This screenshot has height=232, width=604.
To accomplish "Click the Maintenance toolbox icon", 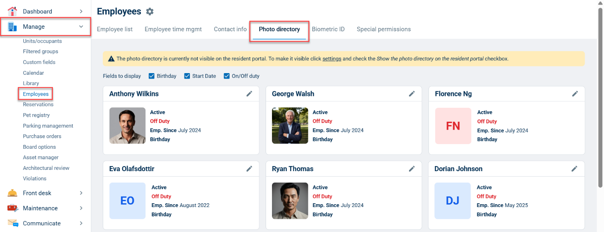I will pos(13,208).
